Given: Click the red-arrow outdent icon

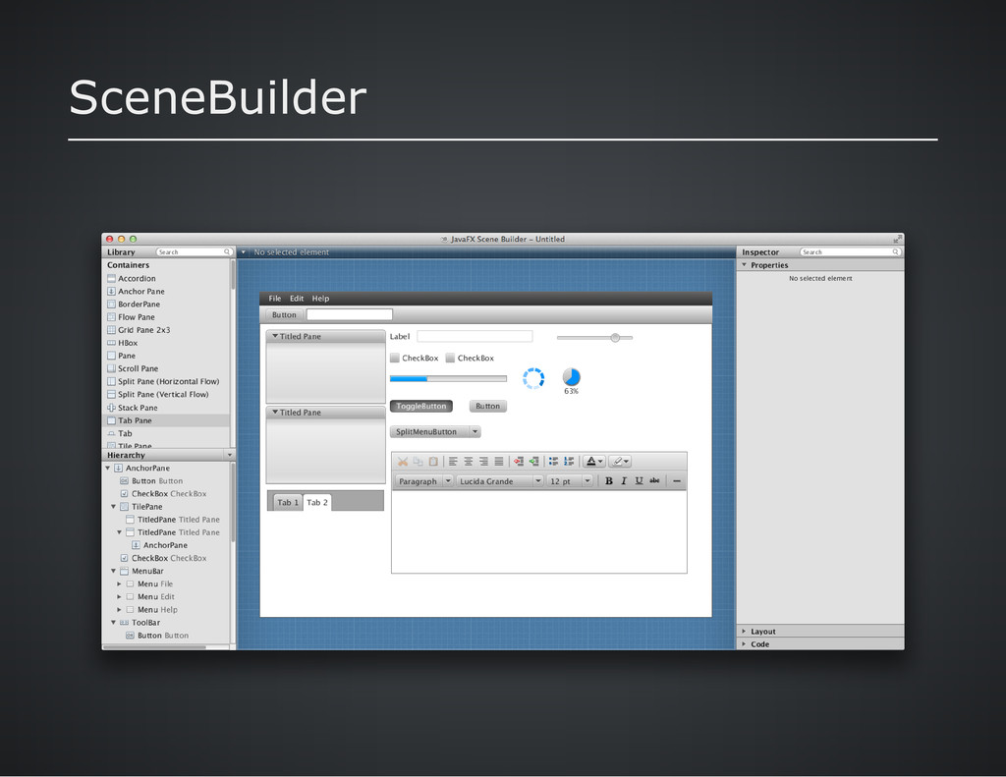Looking at the screenshot, I should pos(519,462).
